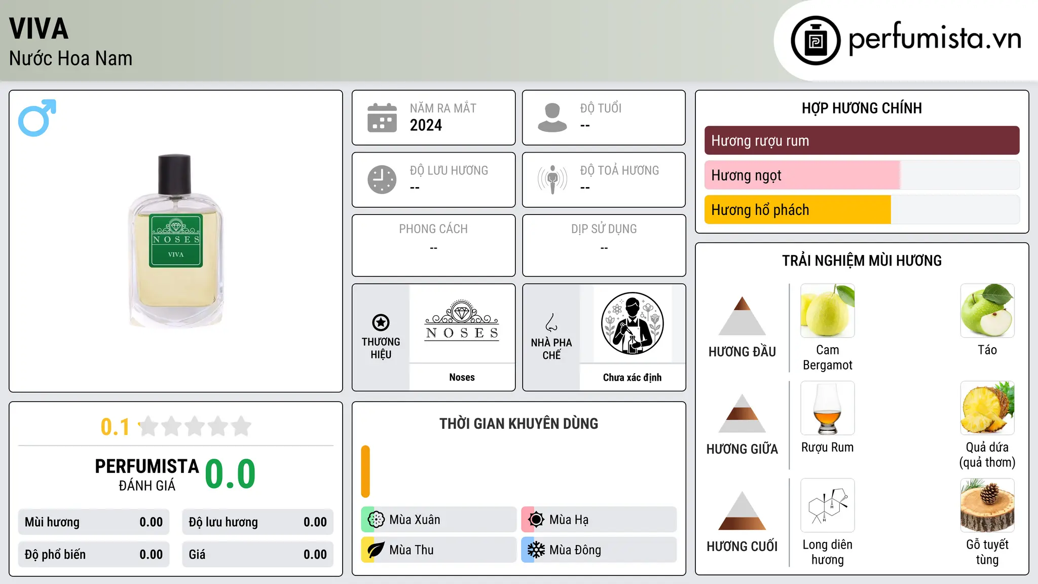
Task: Click the Cam Bergamot note image
Action: point(828,311)
